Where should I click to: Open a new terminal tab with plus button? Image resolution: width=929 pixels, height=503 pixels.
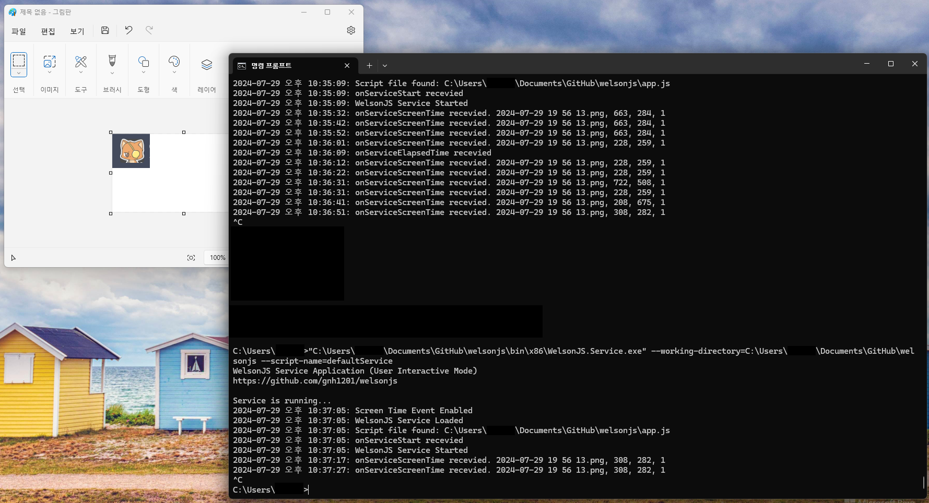point(369,65)
